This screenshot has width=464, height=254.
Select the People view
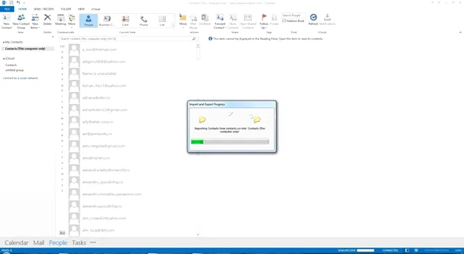tap(88, 21)
